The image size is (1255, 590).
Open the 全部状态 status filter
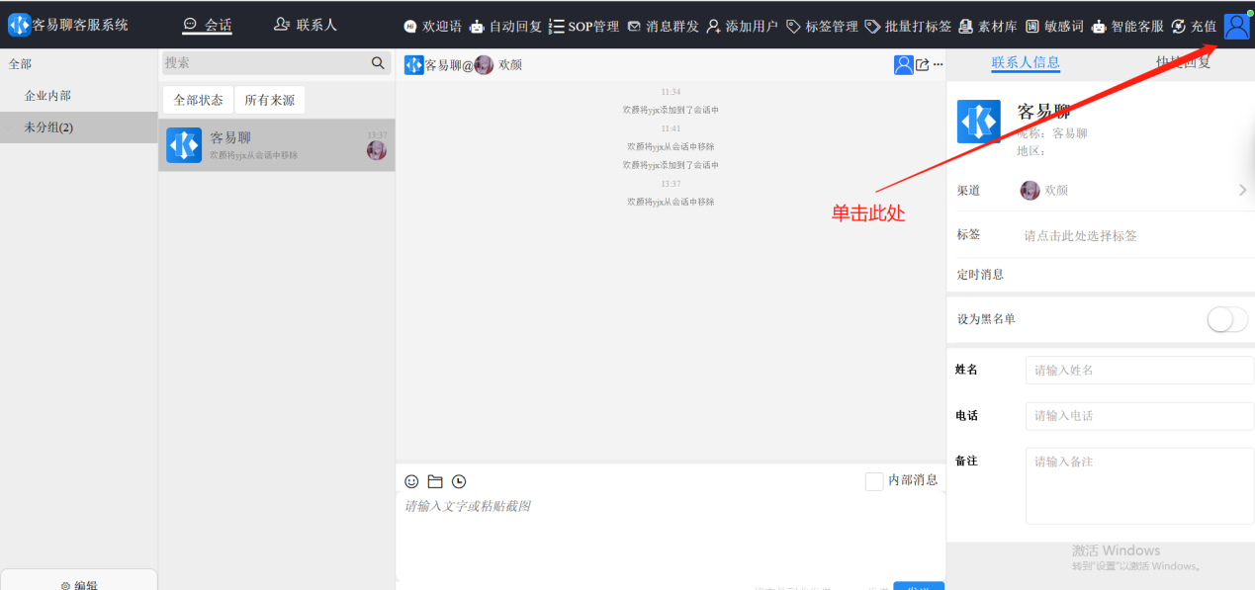pos(198,100)
